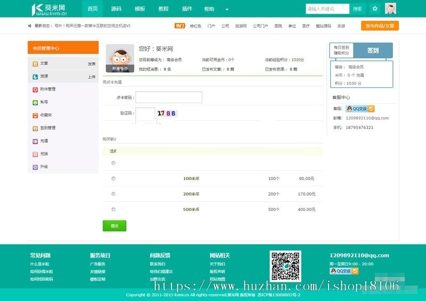The height and width of the screenshot is (301, 426).
Task: Click the 兑换 sidebar icon
Action: point(35,154)
